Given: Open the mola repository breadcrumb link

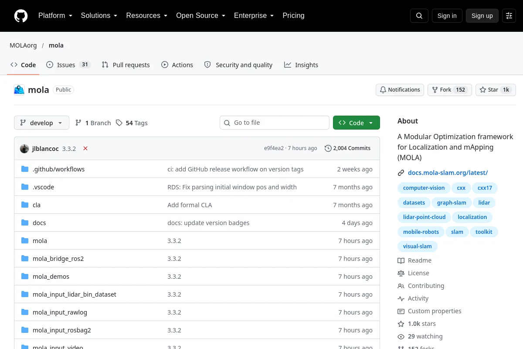Looking at the screenshot, I should click(56, 45).
